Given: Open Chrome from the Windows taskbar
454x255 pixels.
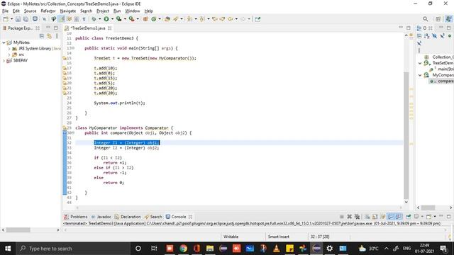Looking at the screenshot, I should tap(183, 249).
